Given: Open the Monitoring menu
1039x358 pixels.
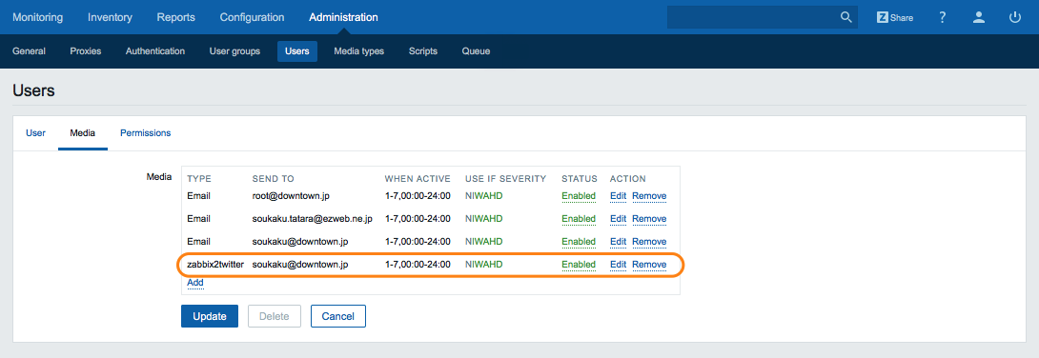Looking at the screenshot, I should click(x=38, y=17).
